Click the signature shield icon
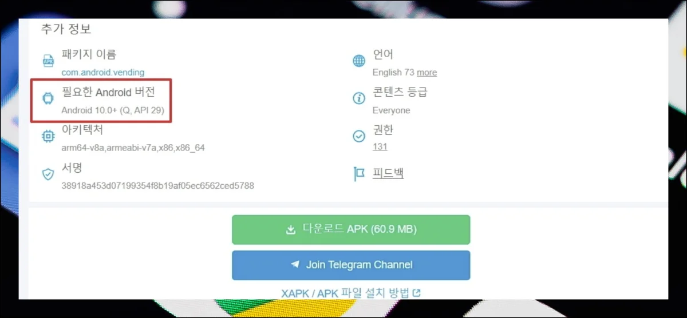This screenshot has height=318, width=687. click(48, 174)
